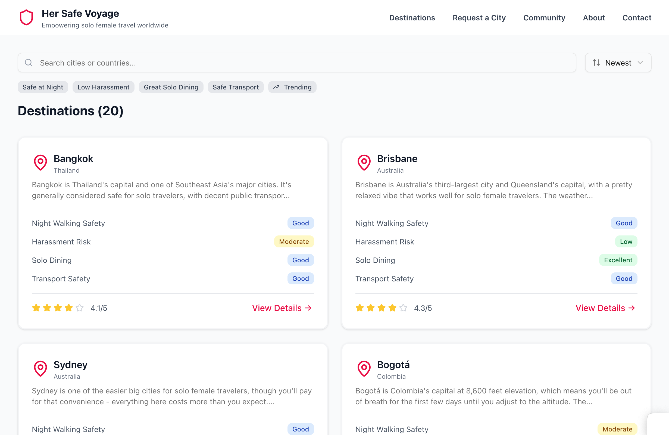Click the Bangkok location pin icon

tap(40, 163)
